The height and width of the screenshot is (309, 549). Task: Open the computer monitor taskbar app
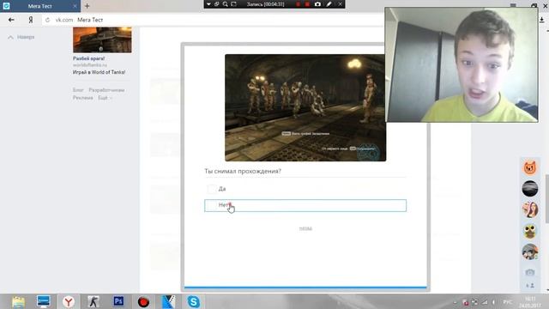44,301
